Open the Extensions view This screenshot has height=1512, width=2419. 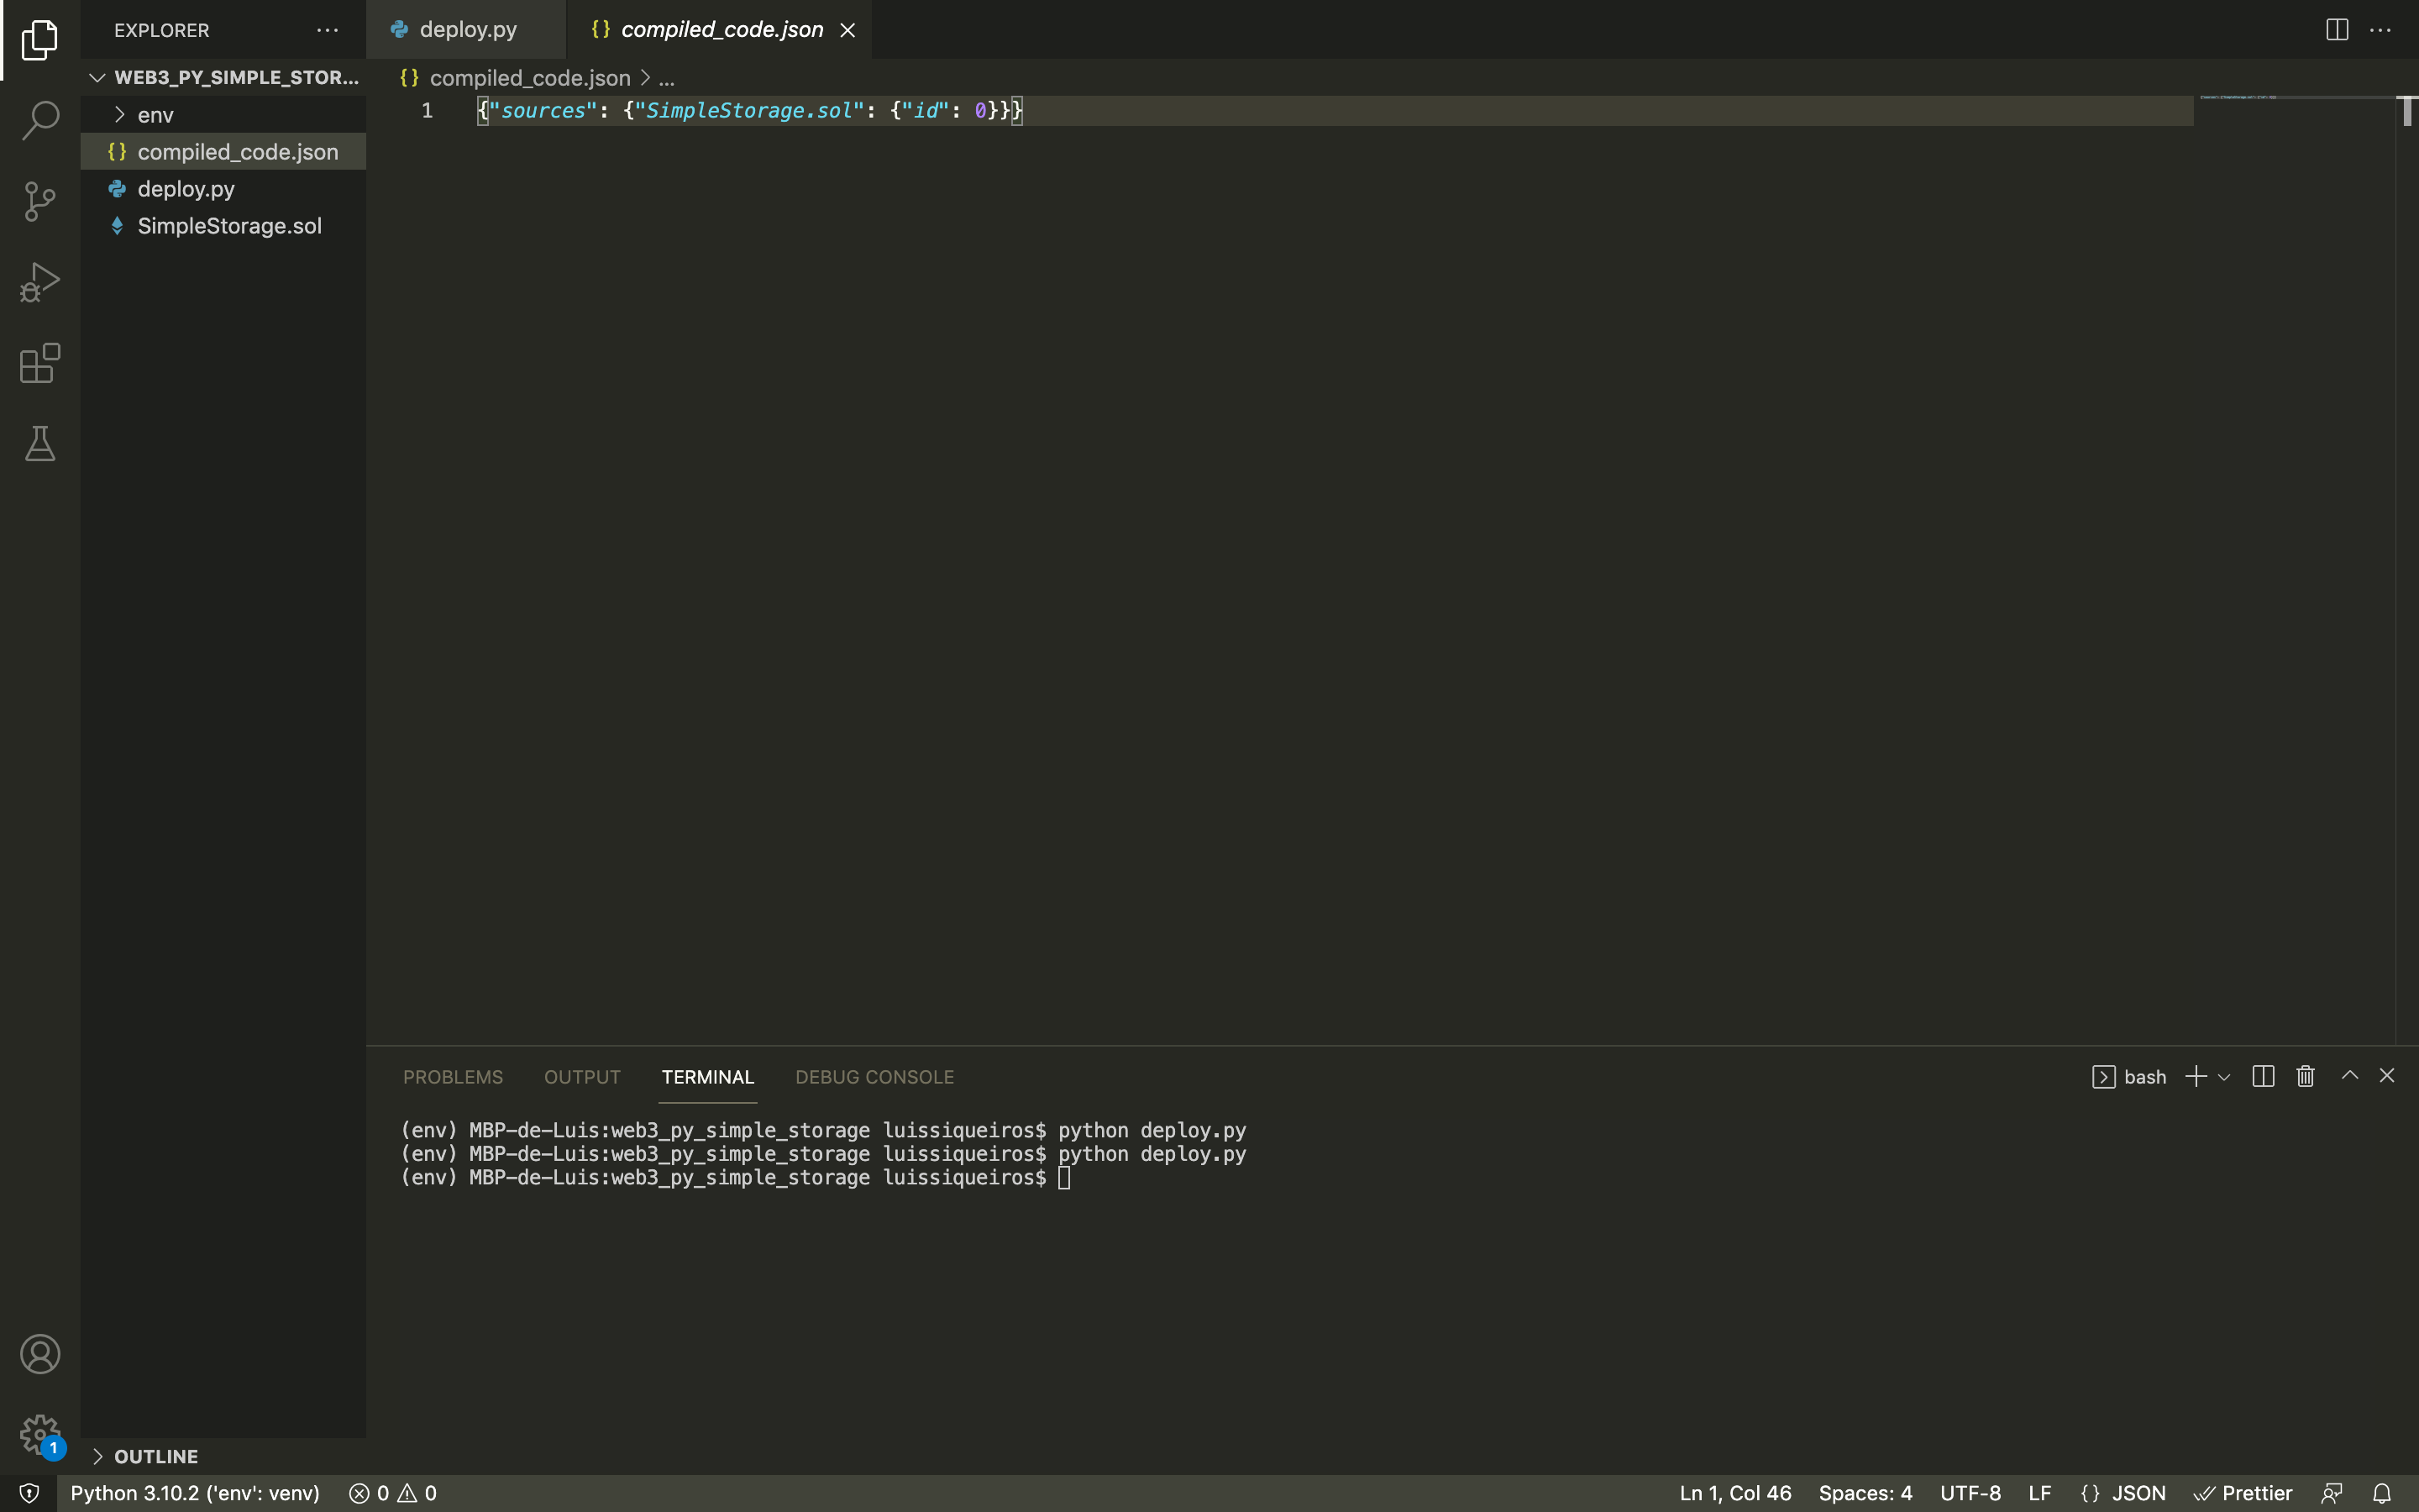tap(40, 363)
